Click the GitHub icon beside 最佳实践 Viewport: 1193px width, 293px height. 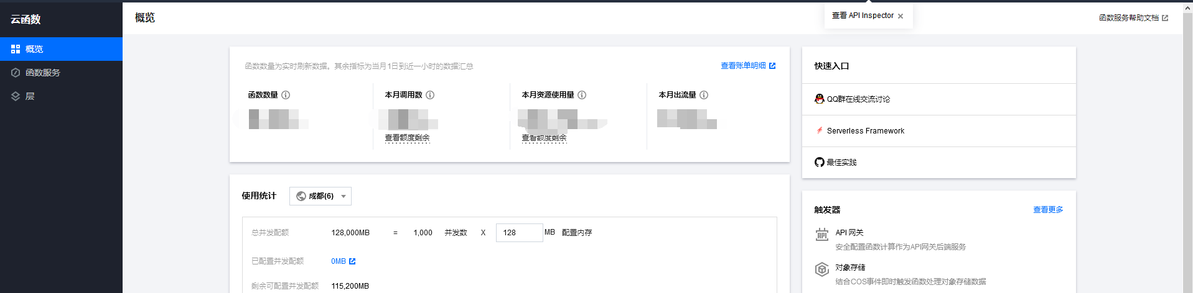pyautogui.click(x=820, y=162)
